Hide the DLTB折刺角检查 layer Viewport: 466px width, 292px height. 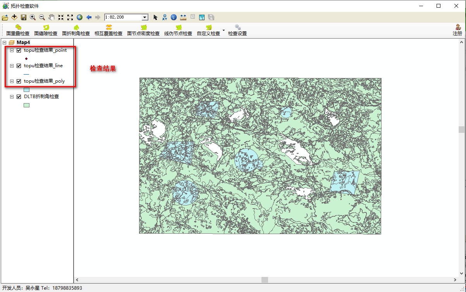(19, 97)
